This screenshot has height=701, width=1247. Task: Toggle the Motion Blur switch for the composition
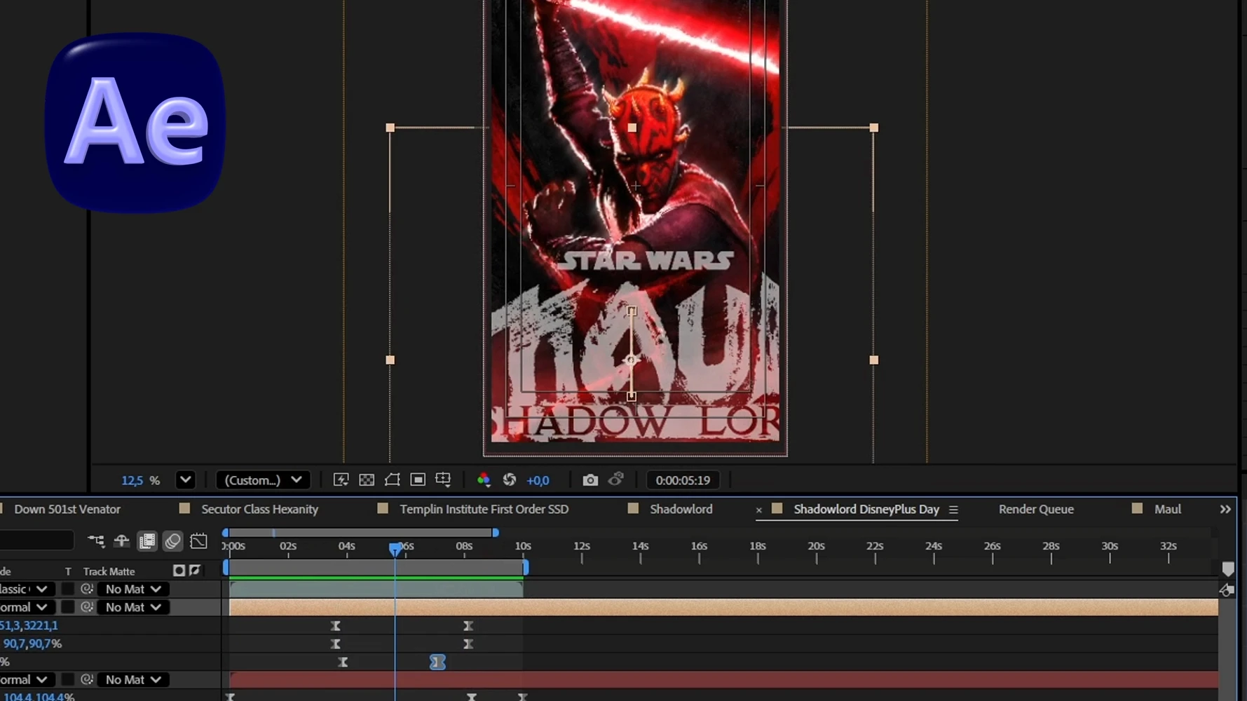tap(172, 540)
